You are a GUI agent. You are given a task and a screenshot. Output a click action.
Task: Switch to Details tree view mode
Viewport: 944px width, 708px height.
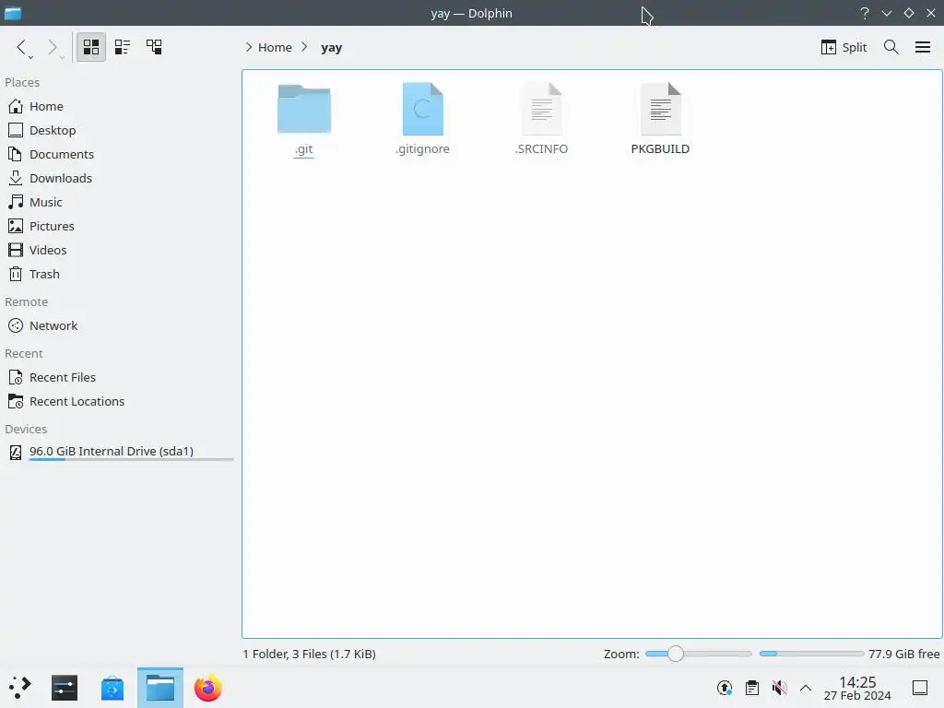[x=154, y=47]
